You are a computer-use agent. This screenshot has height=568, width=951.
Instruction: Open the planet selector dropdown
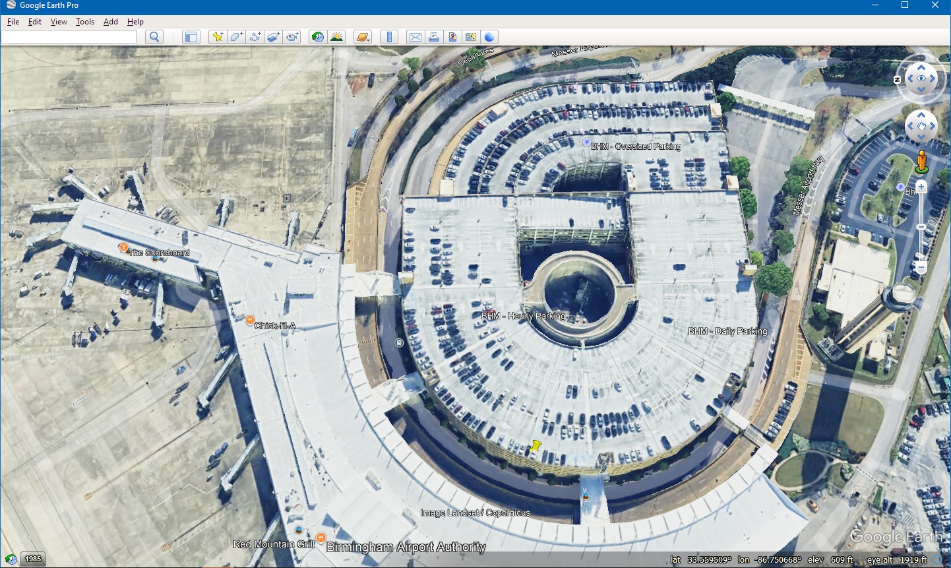pyautogui.click(x=362, y=37)
